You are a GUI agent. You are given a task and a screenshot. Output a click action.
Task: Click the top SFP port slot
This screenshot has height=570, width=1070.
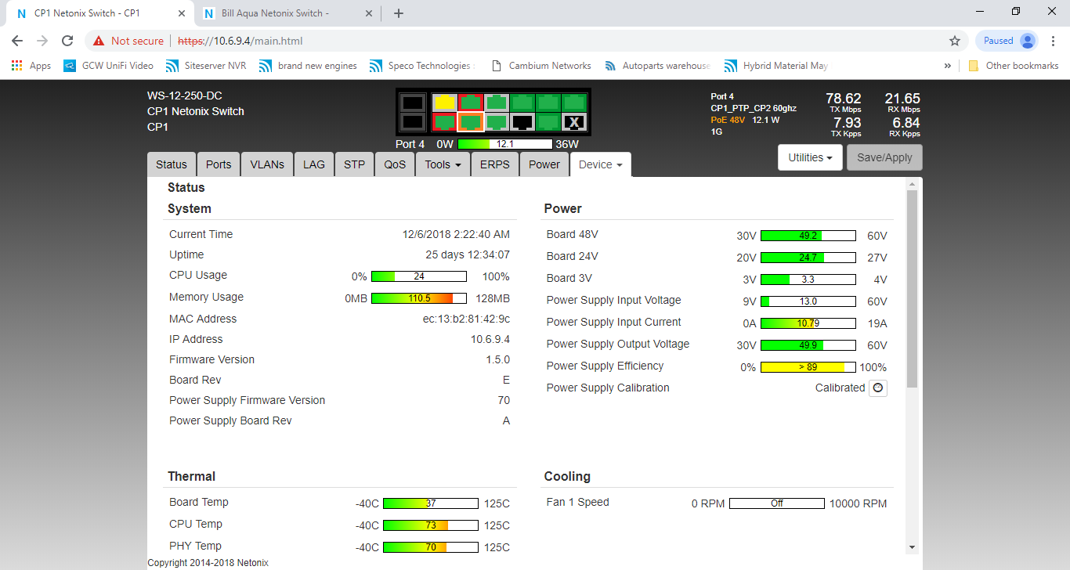(x=412, y=103)
